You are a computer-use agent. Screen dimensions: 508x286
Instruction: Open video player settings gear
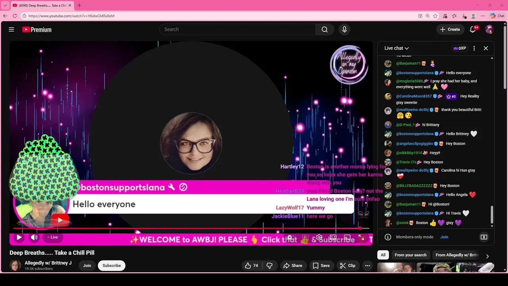pyautogui.click(x=319, y=238)
